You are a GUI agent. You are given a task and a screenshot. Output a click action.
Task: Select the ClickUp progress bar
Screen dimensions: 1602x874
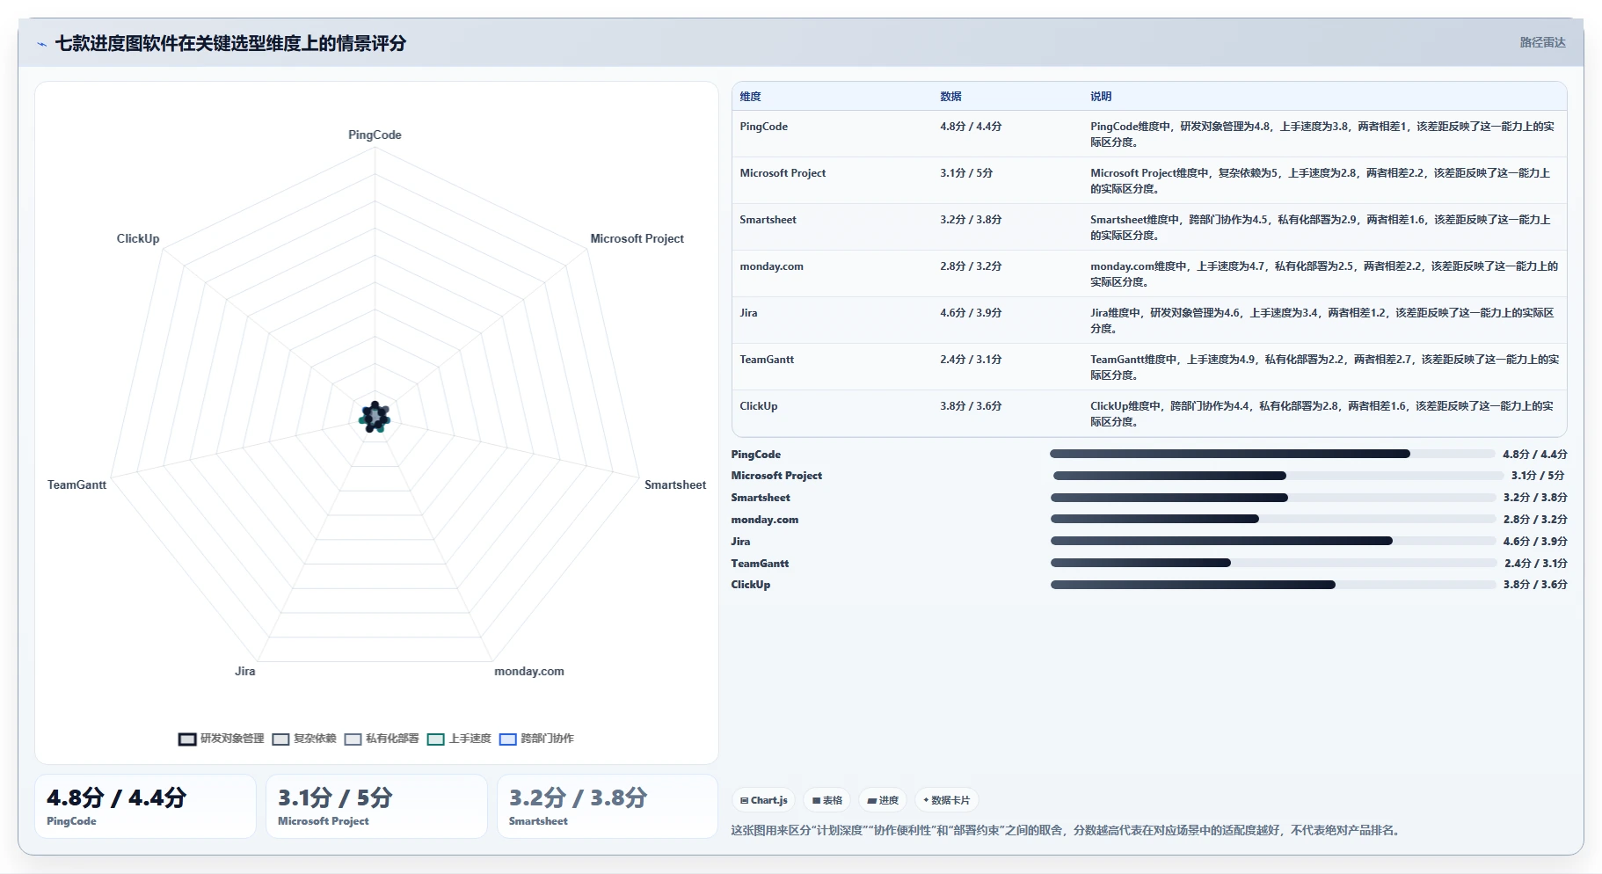pyautogui.click(x=1273, y=585)
